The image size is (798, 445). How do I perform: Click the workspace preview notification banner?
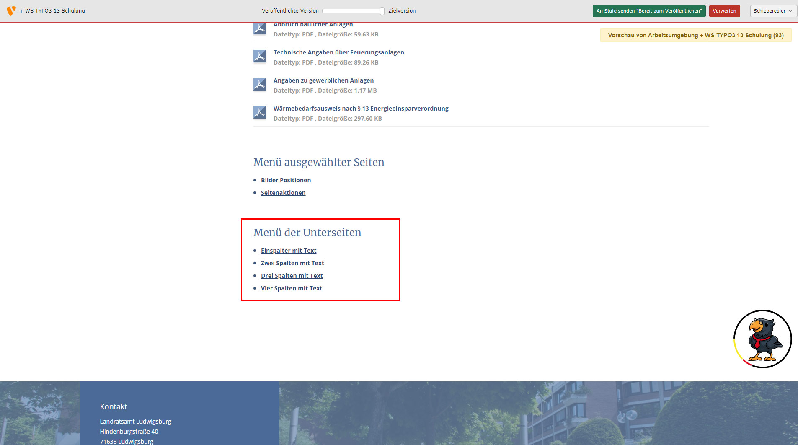[x=695, y=35]
